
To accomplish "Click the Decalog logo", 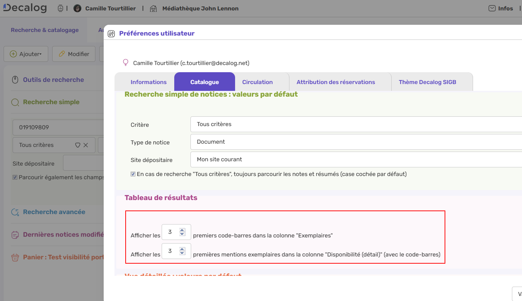I will (x=24, y=8).
